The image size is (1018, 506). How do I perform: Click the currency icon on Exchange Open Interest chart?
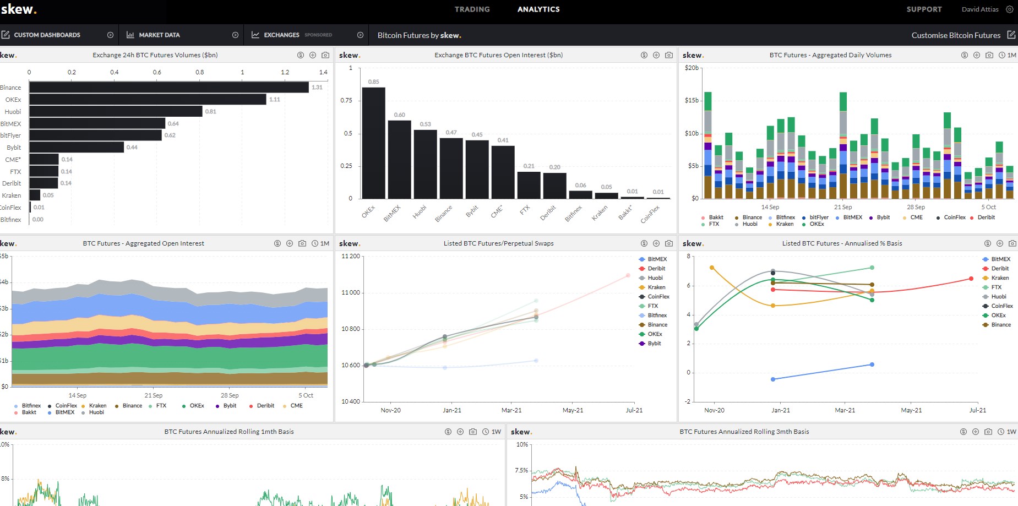coord(644,55)
